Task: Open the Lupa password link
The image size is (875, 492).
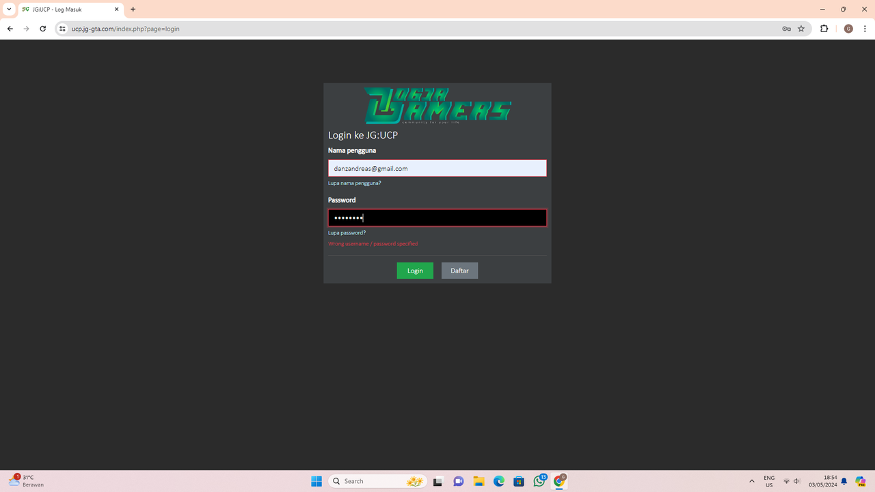Action: tap(347, 233)
